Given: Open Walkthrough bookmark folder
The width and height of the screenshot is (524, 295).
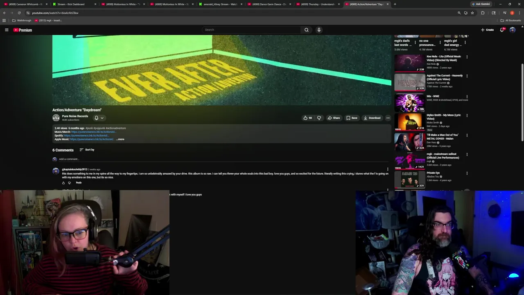Looking at the screenshot, I should (22, 20).
